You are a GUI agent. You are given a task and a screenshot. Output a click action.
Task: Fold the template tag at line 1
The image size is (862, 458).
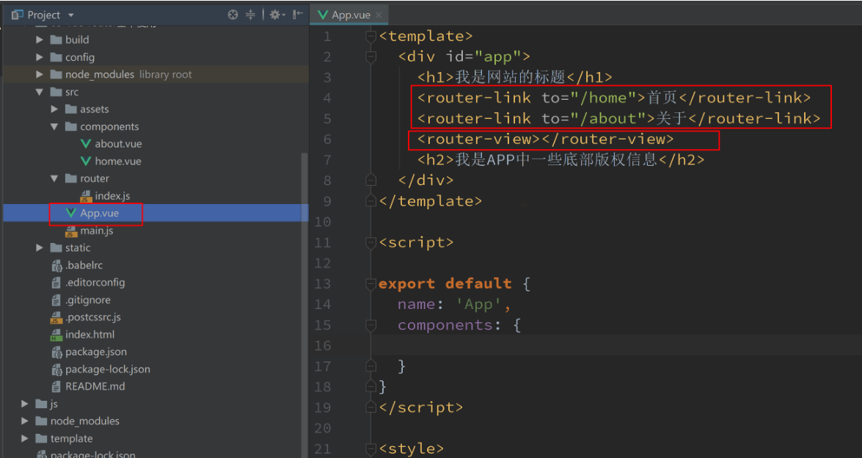pyautogui.click(x=371, y=36)
